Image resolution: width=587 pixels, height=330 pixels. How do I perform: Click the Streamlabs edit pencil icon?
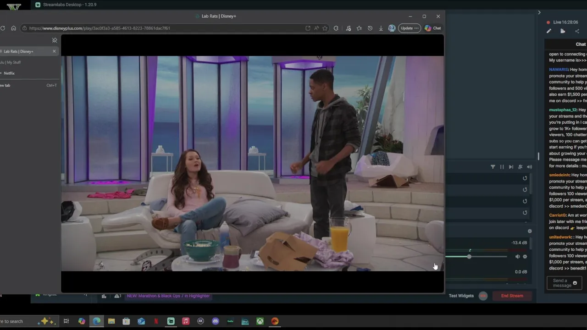click(549, 31)
